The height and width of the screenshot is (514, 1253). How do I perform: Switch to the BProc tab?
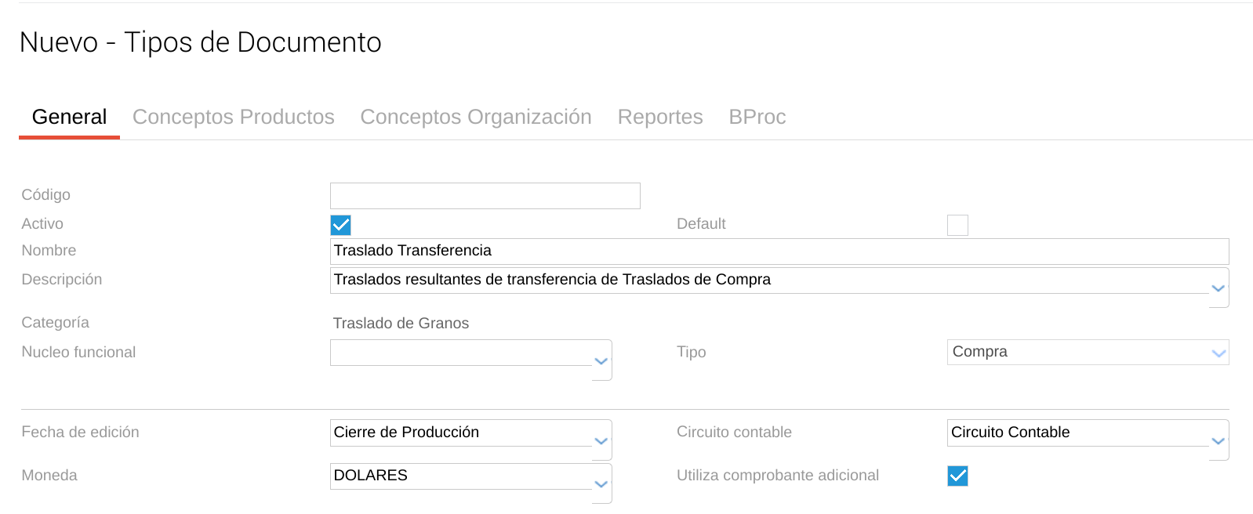pyautogui.click(x=757, y=117)
